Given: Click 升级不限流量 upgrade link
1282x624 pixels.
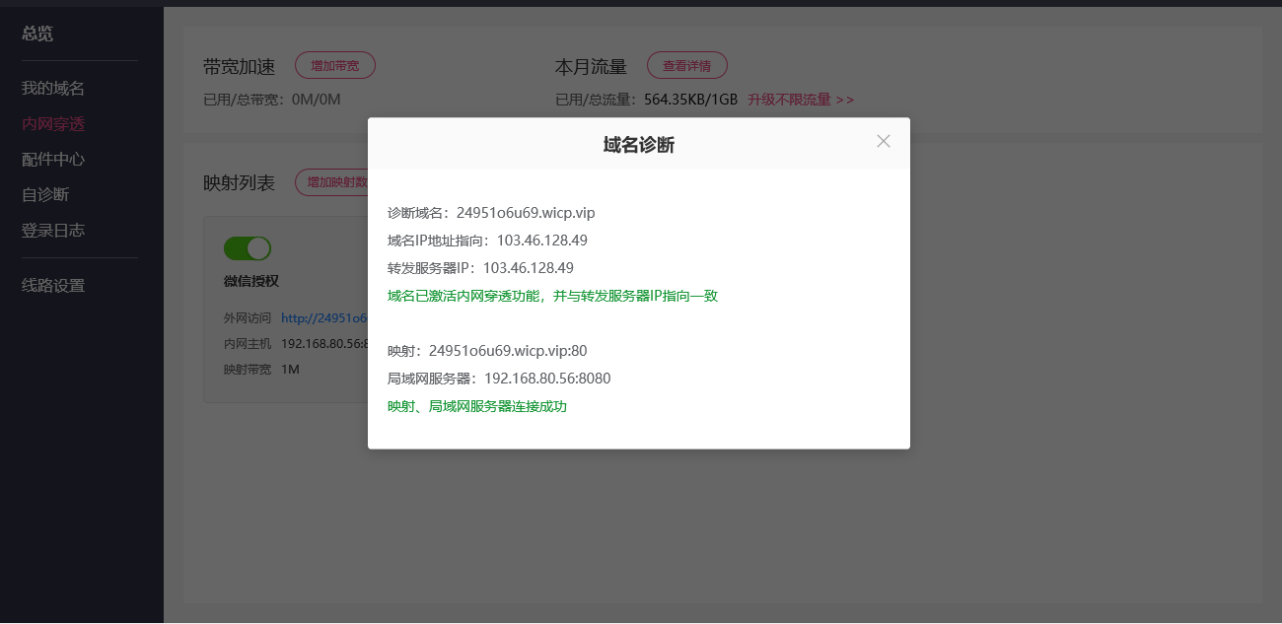Looking at the screenshot, I should tap(801, 100).
